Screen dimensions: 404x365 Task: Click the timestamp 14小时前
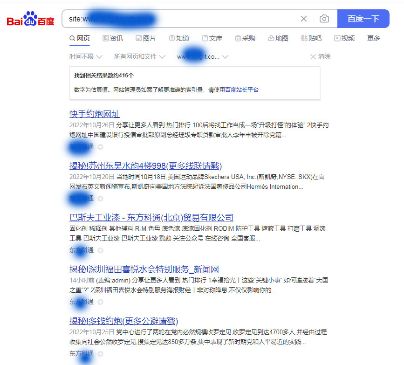click(82, 280)
